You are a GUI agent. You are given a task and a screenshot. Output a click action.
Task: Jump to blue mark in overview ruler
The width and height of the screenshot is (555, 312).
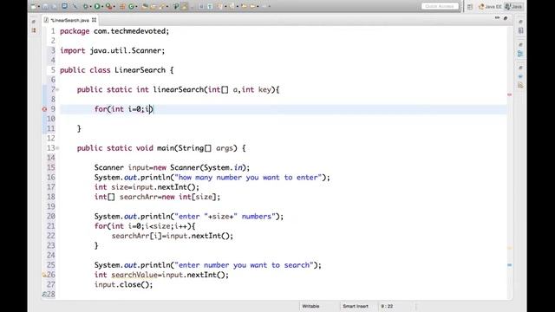click(509, 265)
